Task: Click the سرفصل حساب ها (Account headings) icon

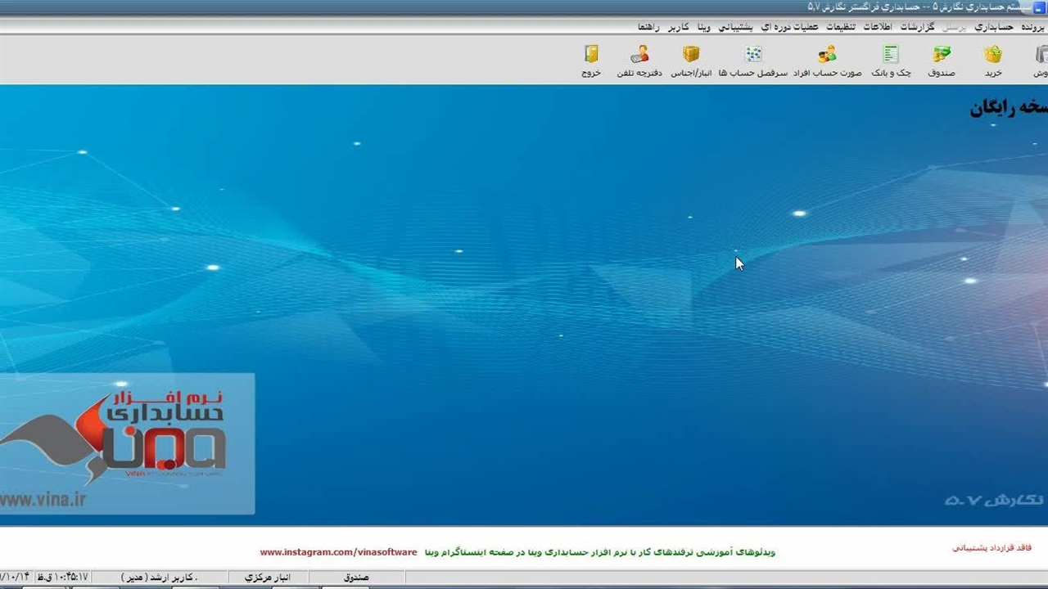Action: pyautogui.click(x=753, y=61)
